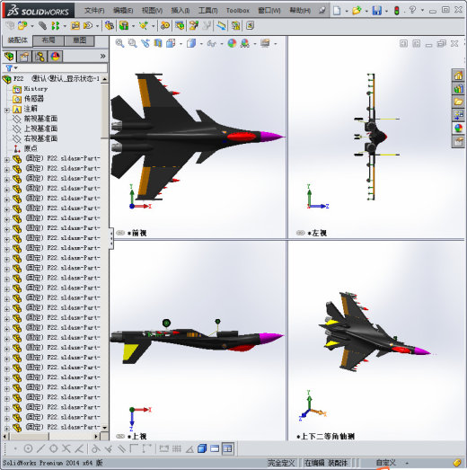This screenshot has height=470, width=467.
Task: Pin the menu bar with pushpin
Action: coord(322,11)
